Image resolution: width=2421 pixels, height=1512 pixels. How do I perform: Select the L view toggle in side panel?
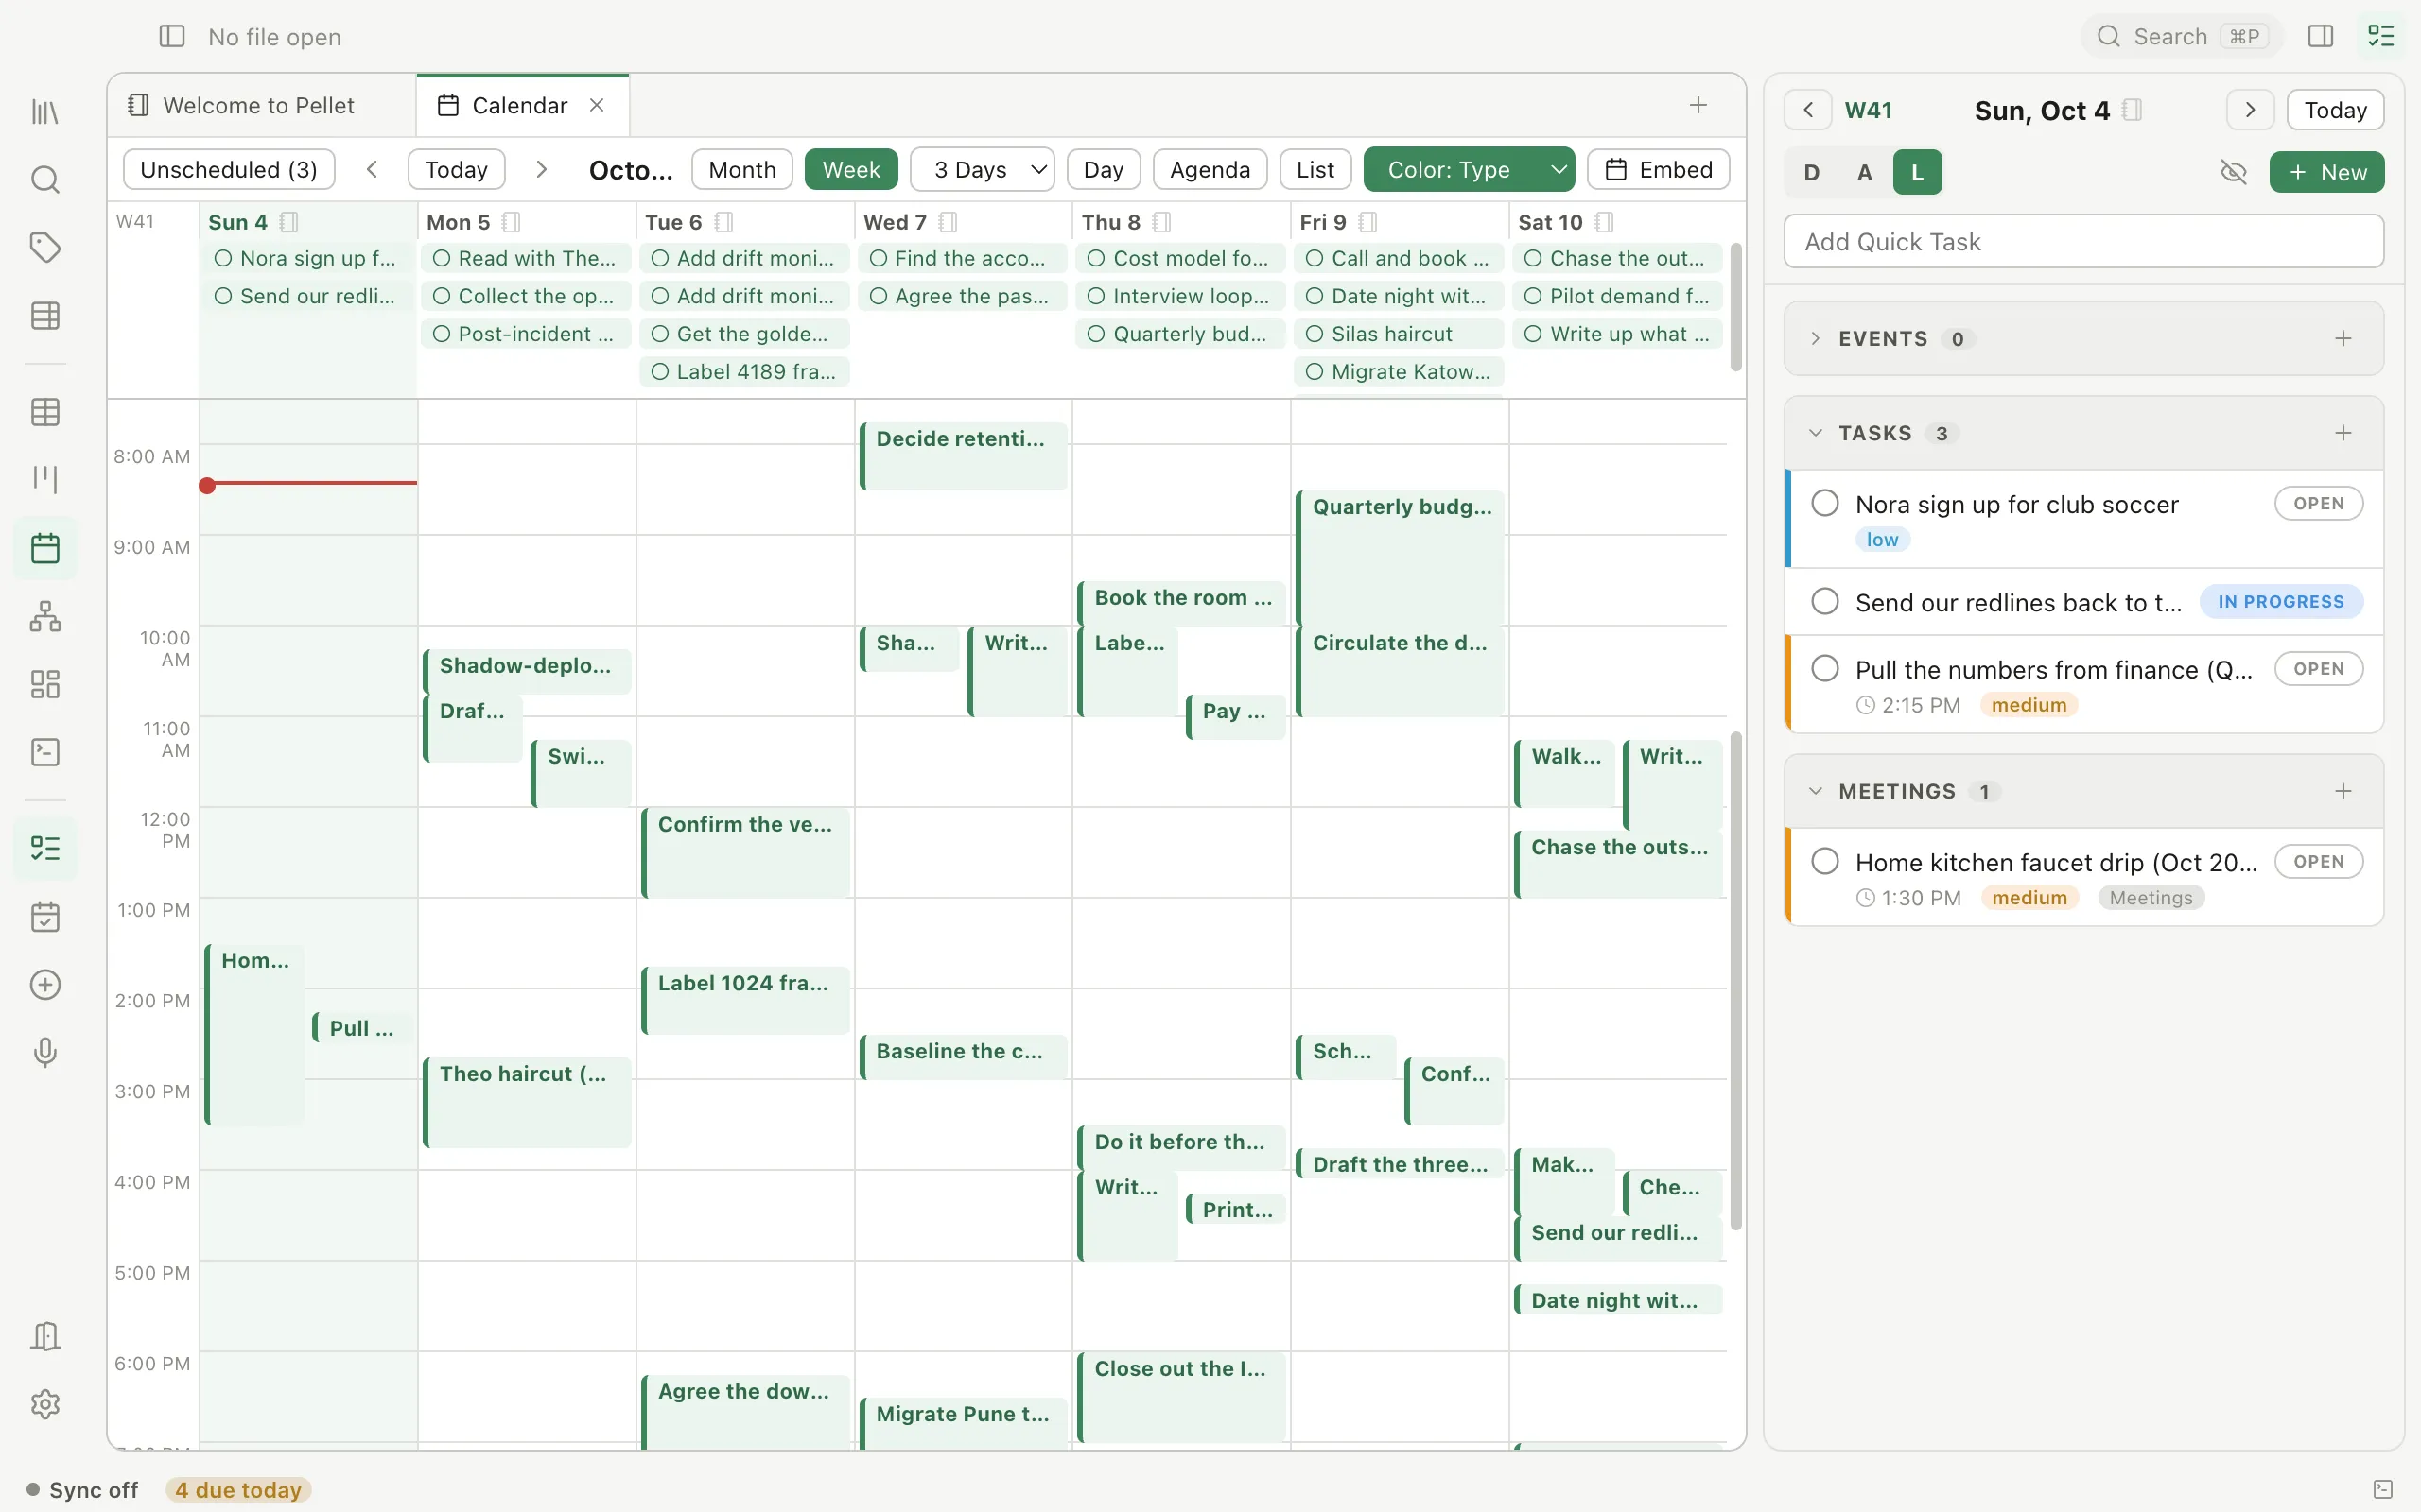pyautogui.click(x=1917, y=172)
